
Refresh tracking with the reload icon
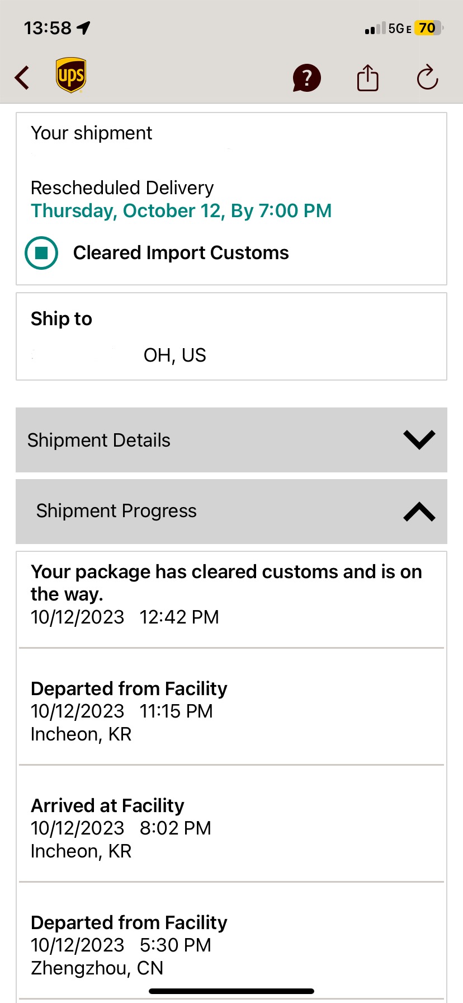(x=428, y=77)
